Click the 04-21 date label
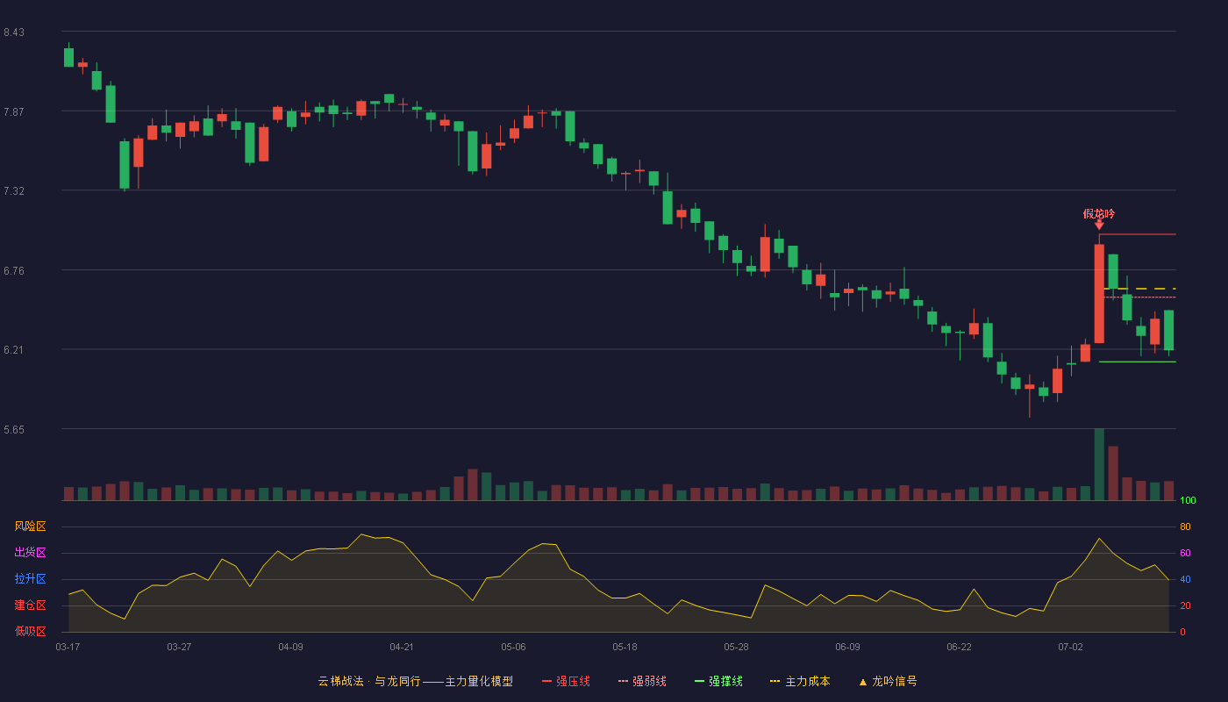The image size is (1228, 702). tap(402, 647)
